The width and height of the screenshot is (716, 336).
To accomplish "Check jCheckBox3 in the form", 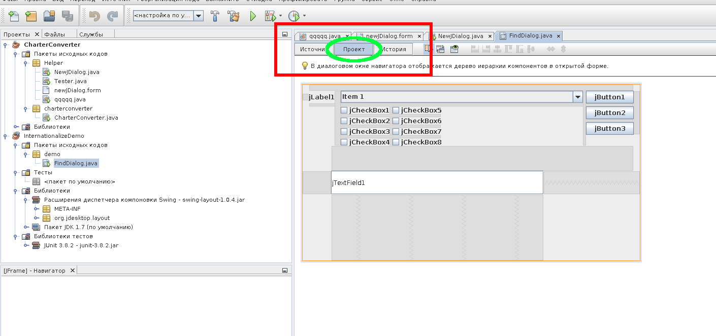I will coord(344,132).
